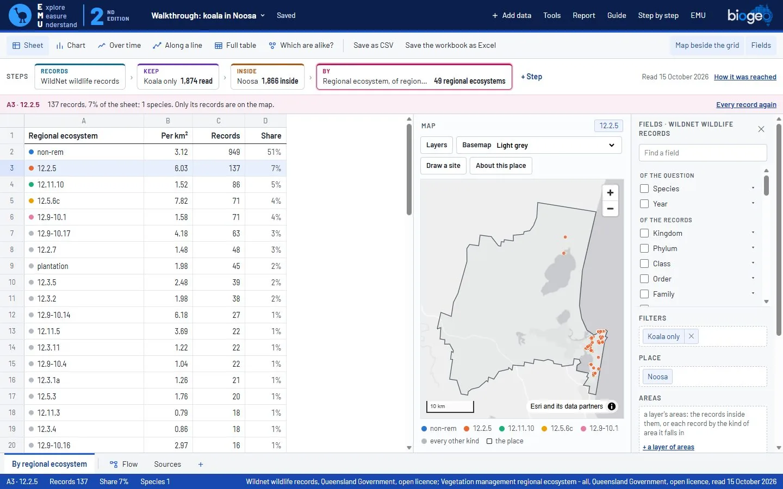Enable the Kingdom field checkbox
783x489 pixels.
click(x=644, y=233)
